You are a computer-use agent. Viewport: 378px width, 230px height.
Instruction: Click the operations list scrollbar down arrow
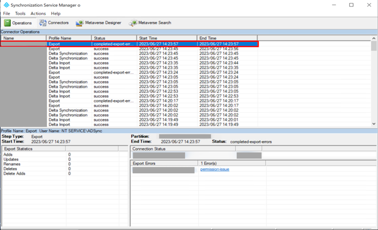(374, 124)
